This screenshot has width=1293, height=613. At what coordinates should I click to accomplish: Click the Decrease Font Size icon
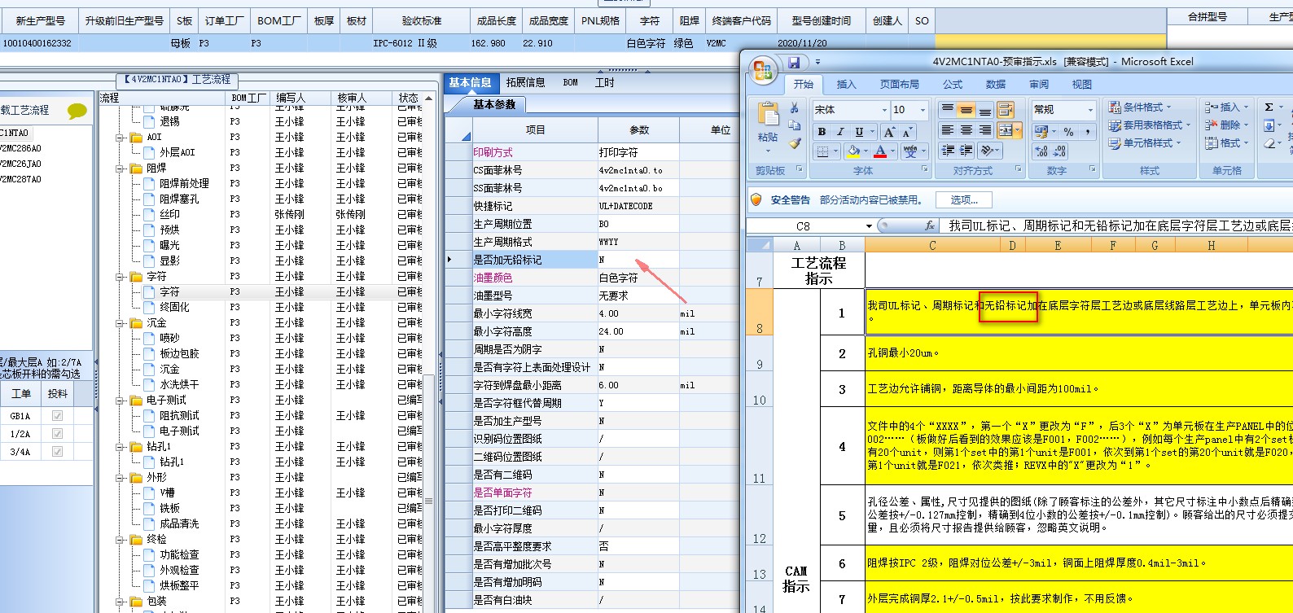click(907, 132)
